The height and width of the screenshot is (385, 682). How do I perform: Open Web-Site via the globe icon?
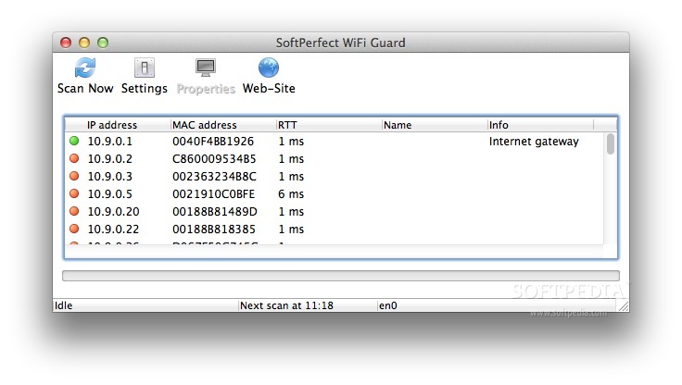click(x=269, y=68)
